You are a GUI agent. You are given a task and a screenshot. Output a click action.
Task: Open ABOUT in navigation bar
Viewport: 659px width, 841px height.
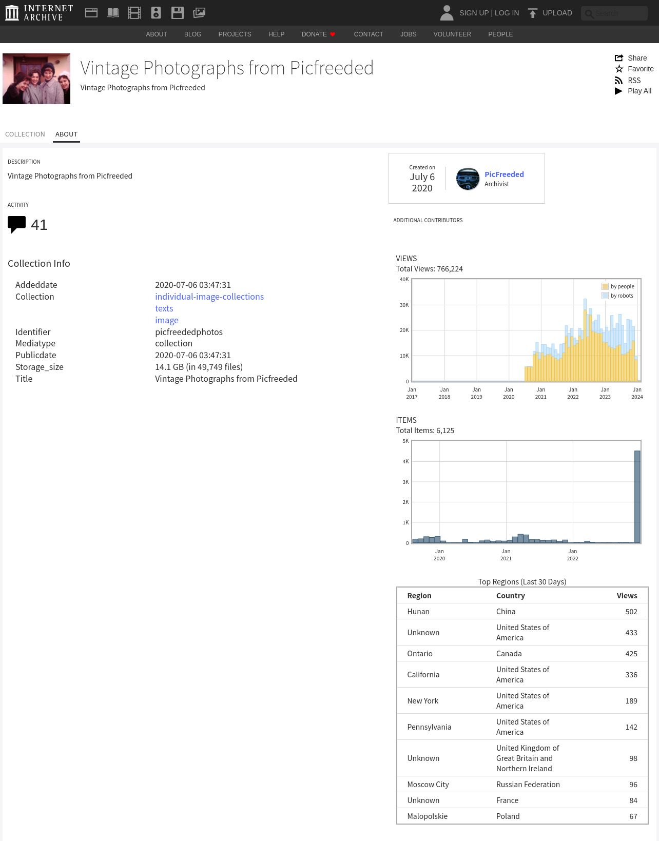(x=157, y=34)
